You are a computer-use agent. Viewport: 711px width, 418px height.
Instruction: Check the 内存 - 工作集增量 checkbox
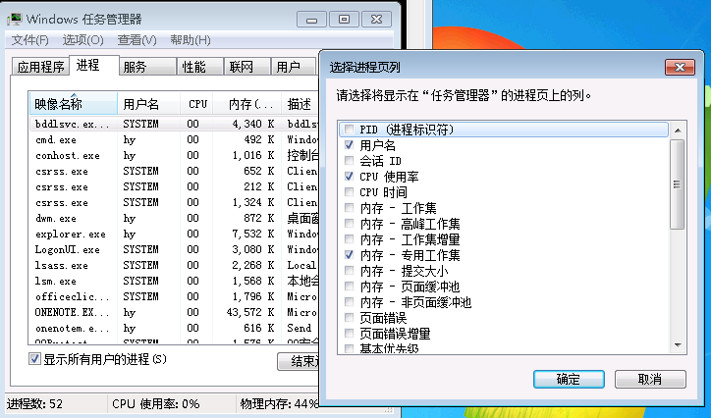349,239
